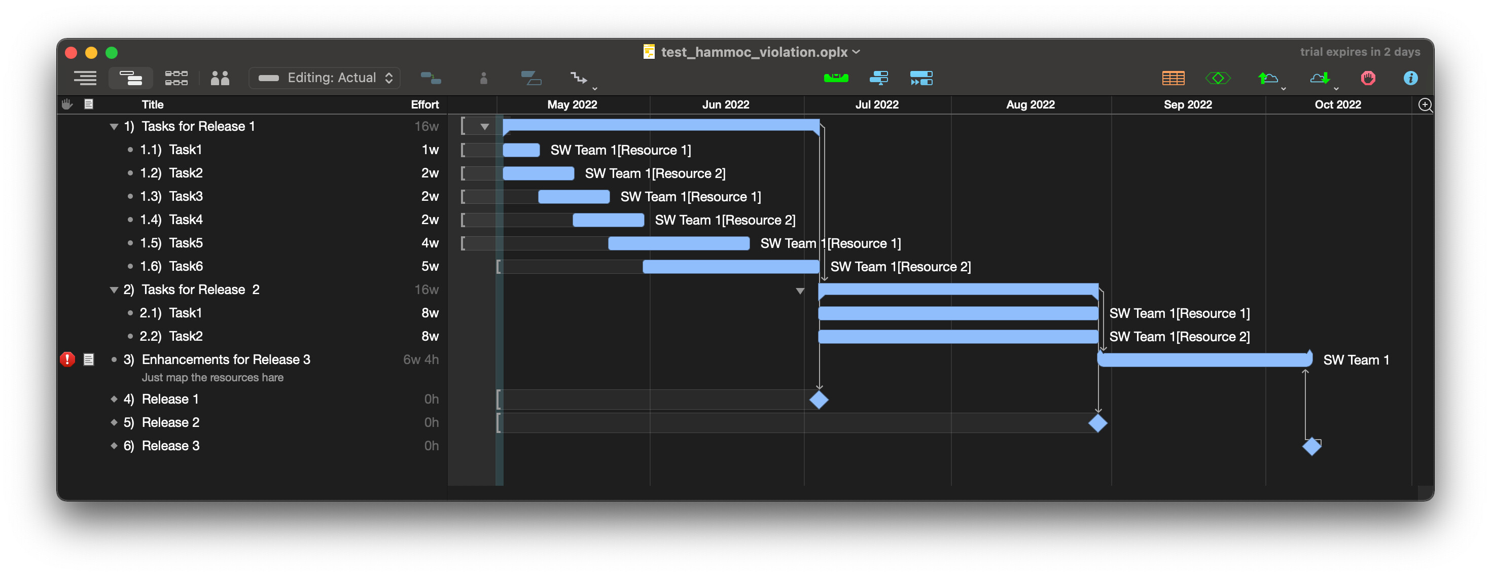Toggle note icon on Enhancements for Release 3
The height and width of the screenshot is (576, 1491).
(x=89, y=359)
